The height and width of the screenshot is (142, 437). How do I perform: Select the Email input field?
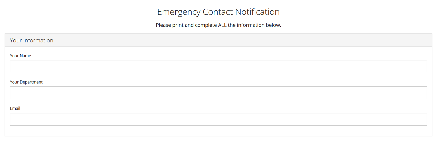(x=218, y=119)
